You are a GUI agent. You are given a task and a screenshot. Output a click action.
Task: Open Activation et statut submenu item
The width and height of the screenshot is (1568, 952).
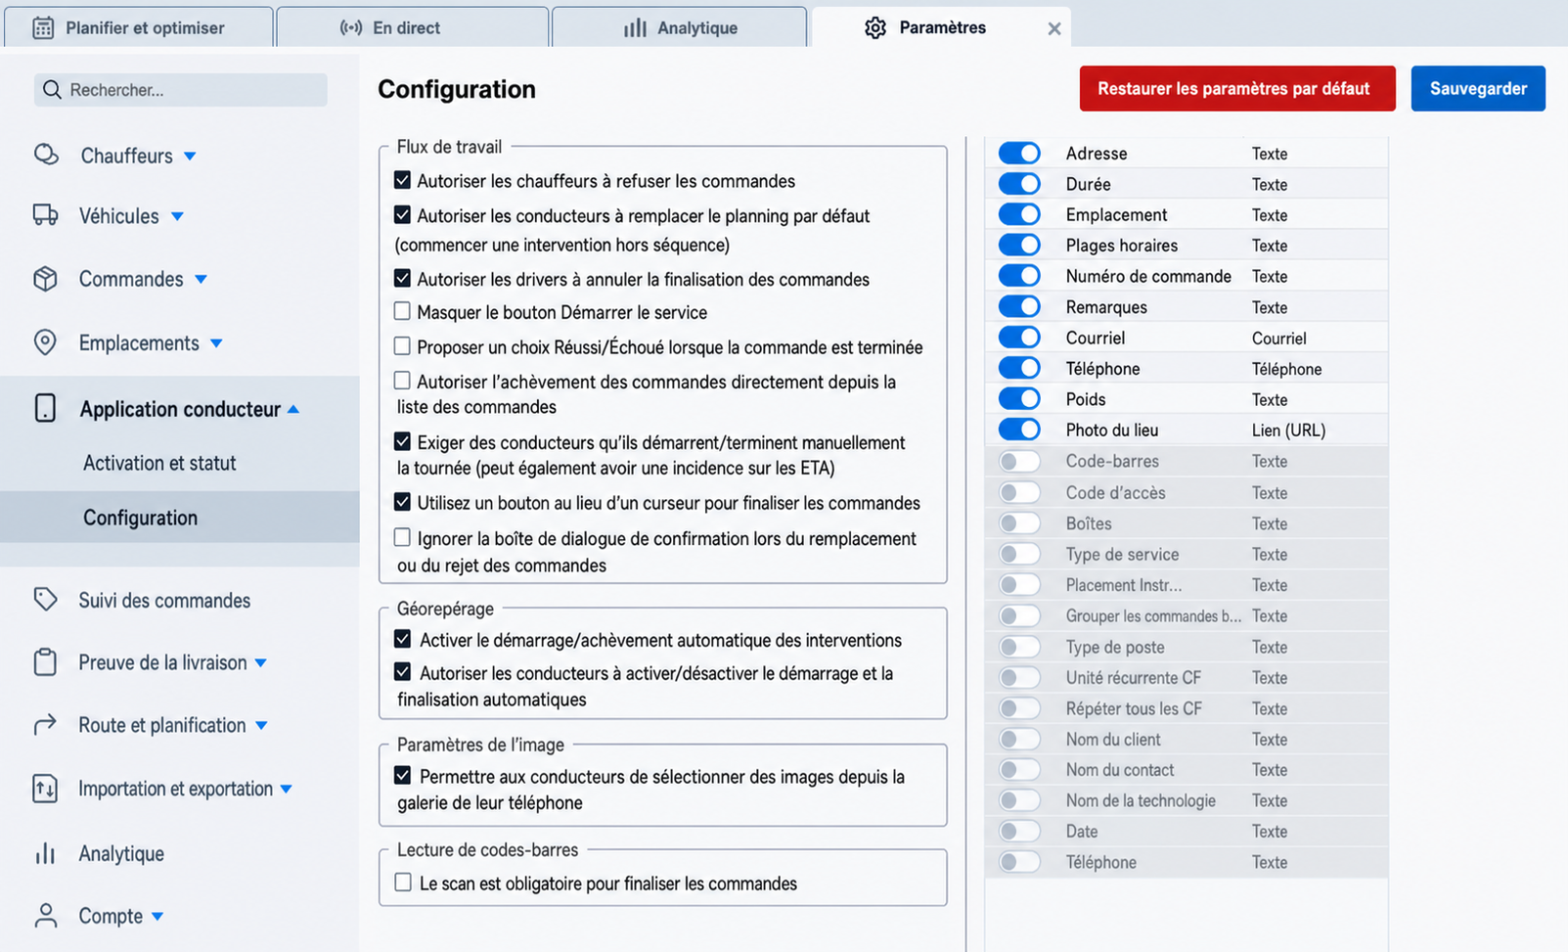tap(159, 463)
